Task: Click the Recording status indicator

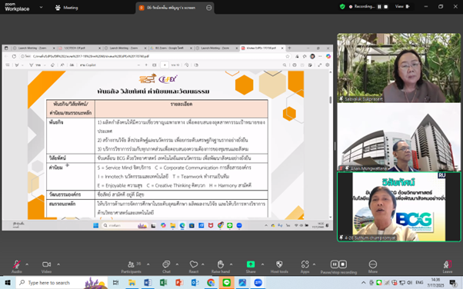Action: click(x=362, y=6)
